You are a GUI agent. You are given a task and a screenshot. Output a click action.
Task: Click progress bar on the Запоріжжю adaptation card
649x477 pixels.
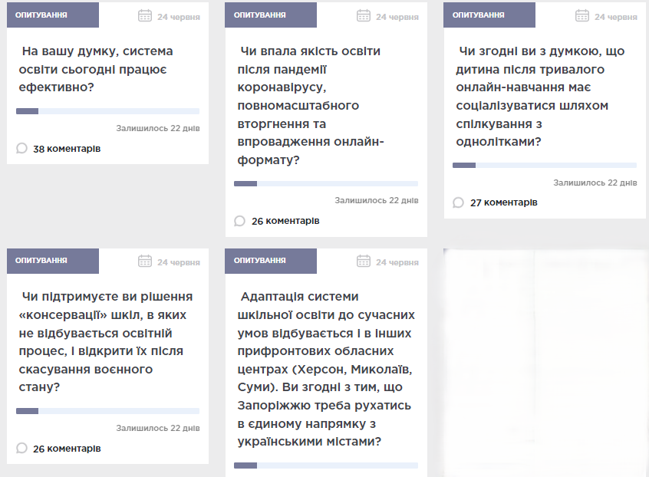(326, 465)
